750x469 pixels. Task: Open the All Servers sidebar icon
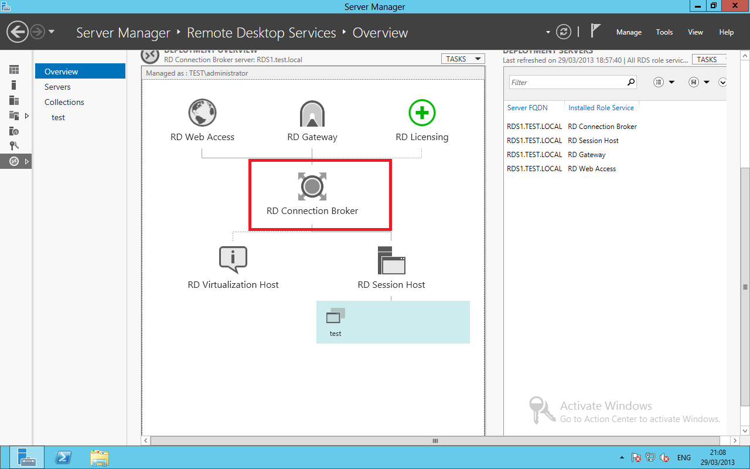14,100
